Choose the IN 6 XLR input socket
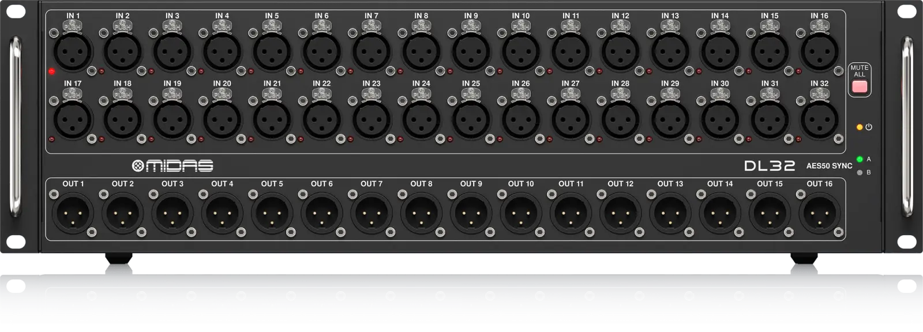The height and width of the screenshot is (332, 923). pyautogui.click(x=321, y=51)
